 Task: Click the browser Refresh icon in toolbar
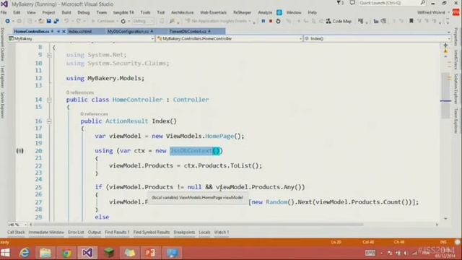123,21
